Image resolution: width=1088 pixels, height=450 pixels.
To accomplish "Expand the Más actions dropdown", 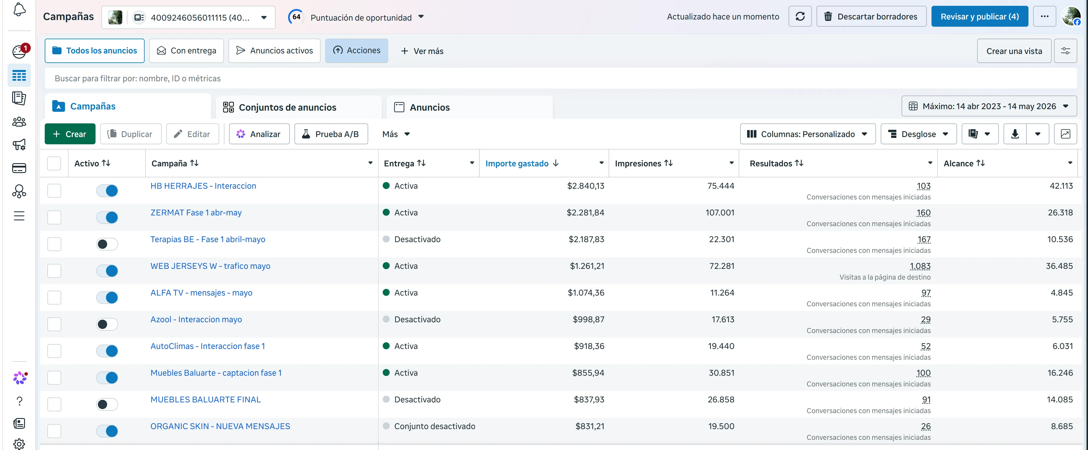I will [396, 134].
